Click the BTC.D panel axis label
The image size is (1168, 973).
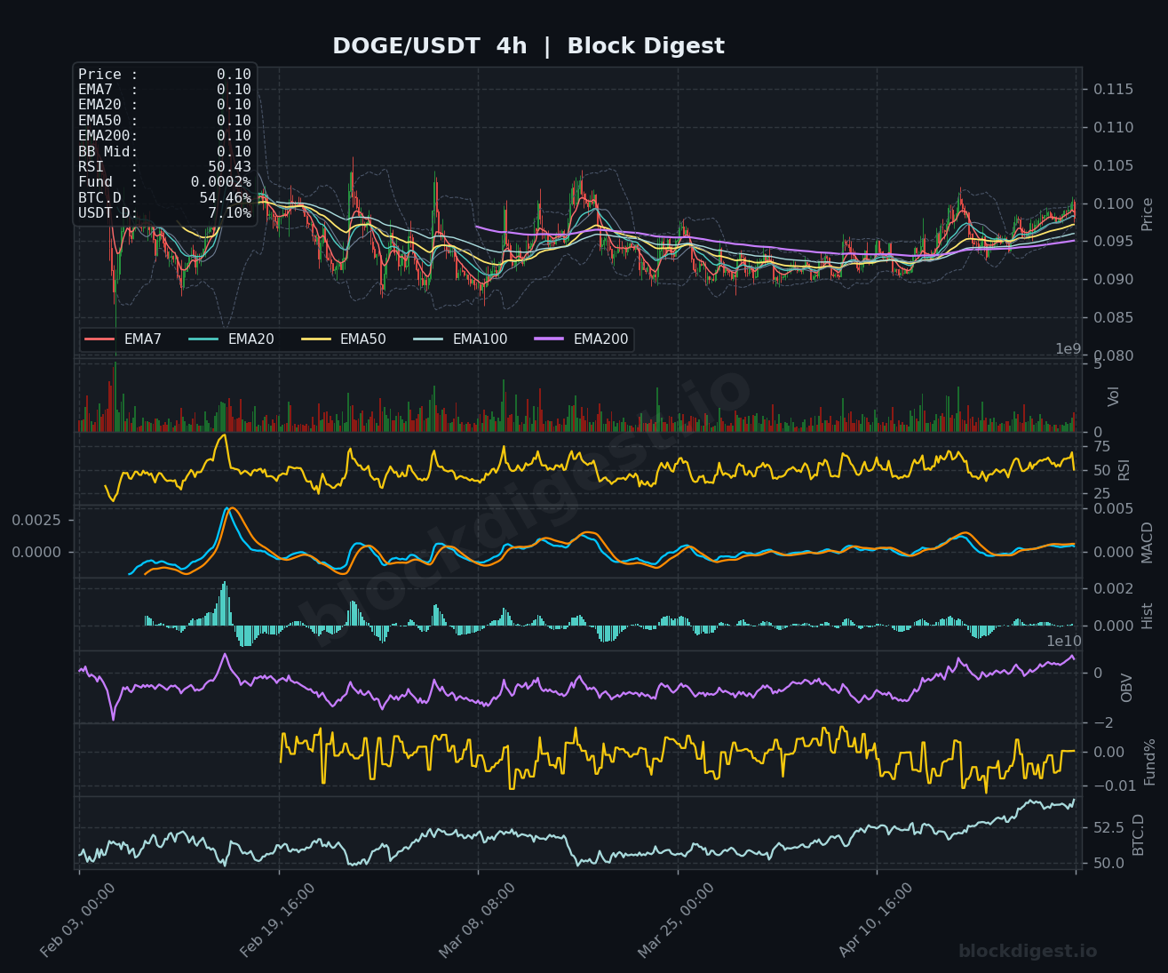click(1139, 834)
